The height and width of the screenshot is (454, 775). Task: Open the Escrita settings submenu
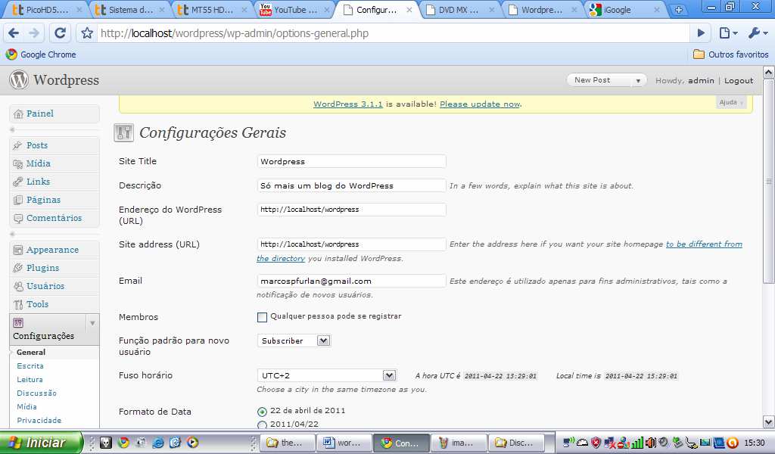[x=30, y=366]
